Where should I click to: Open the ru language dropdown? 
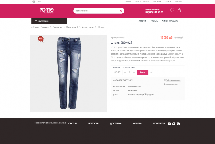click(40, 1)
